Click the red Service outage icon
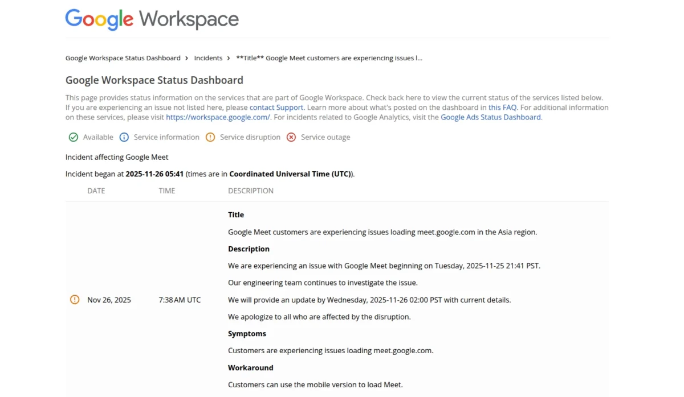The width and height of the screenshot is (684, 397). click(291, 137)
